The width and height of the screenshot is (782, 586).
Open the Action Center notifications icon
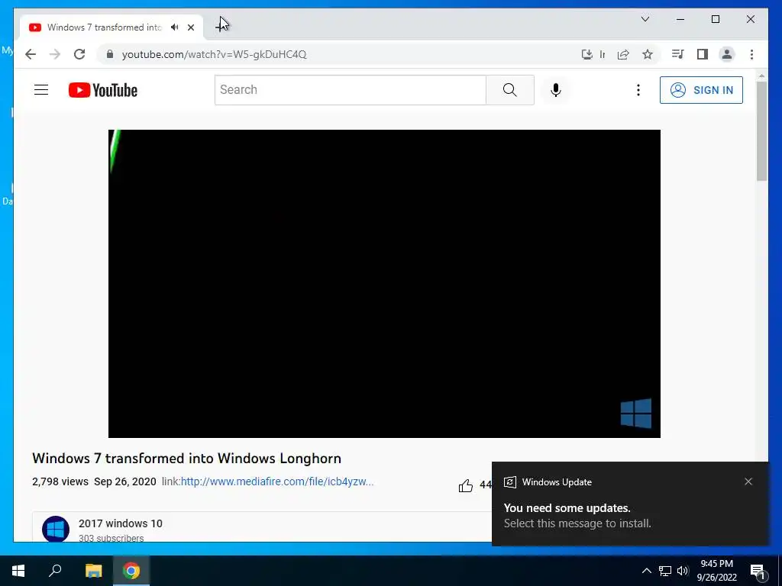pyautogui.click(x=758, y=571)
